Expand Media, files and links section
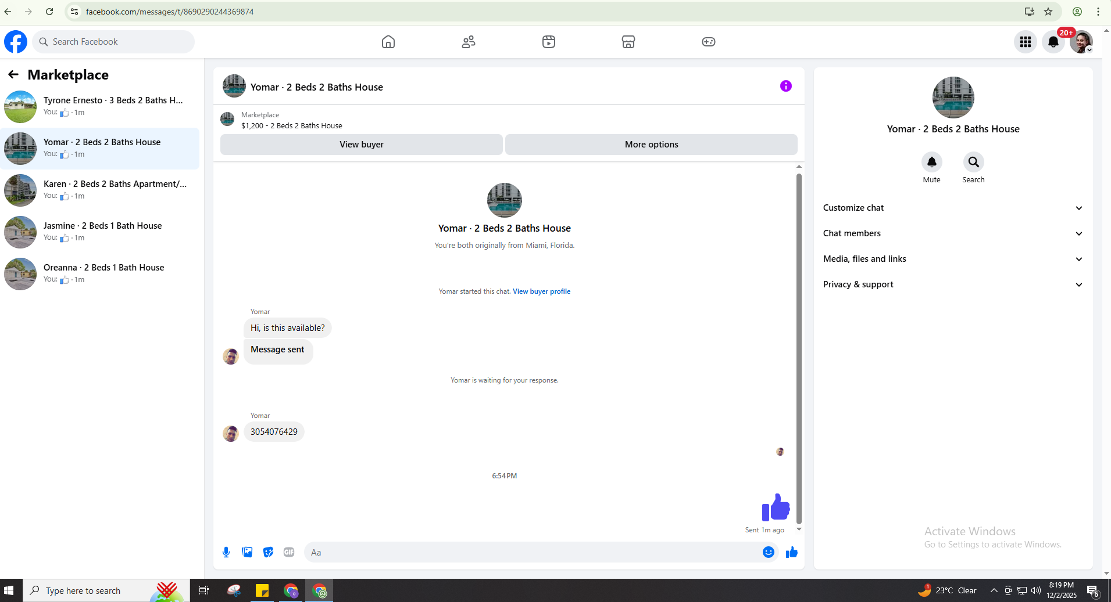 [x=953, y=259]
